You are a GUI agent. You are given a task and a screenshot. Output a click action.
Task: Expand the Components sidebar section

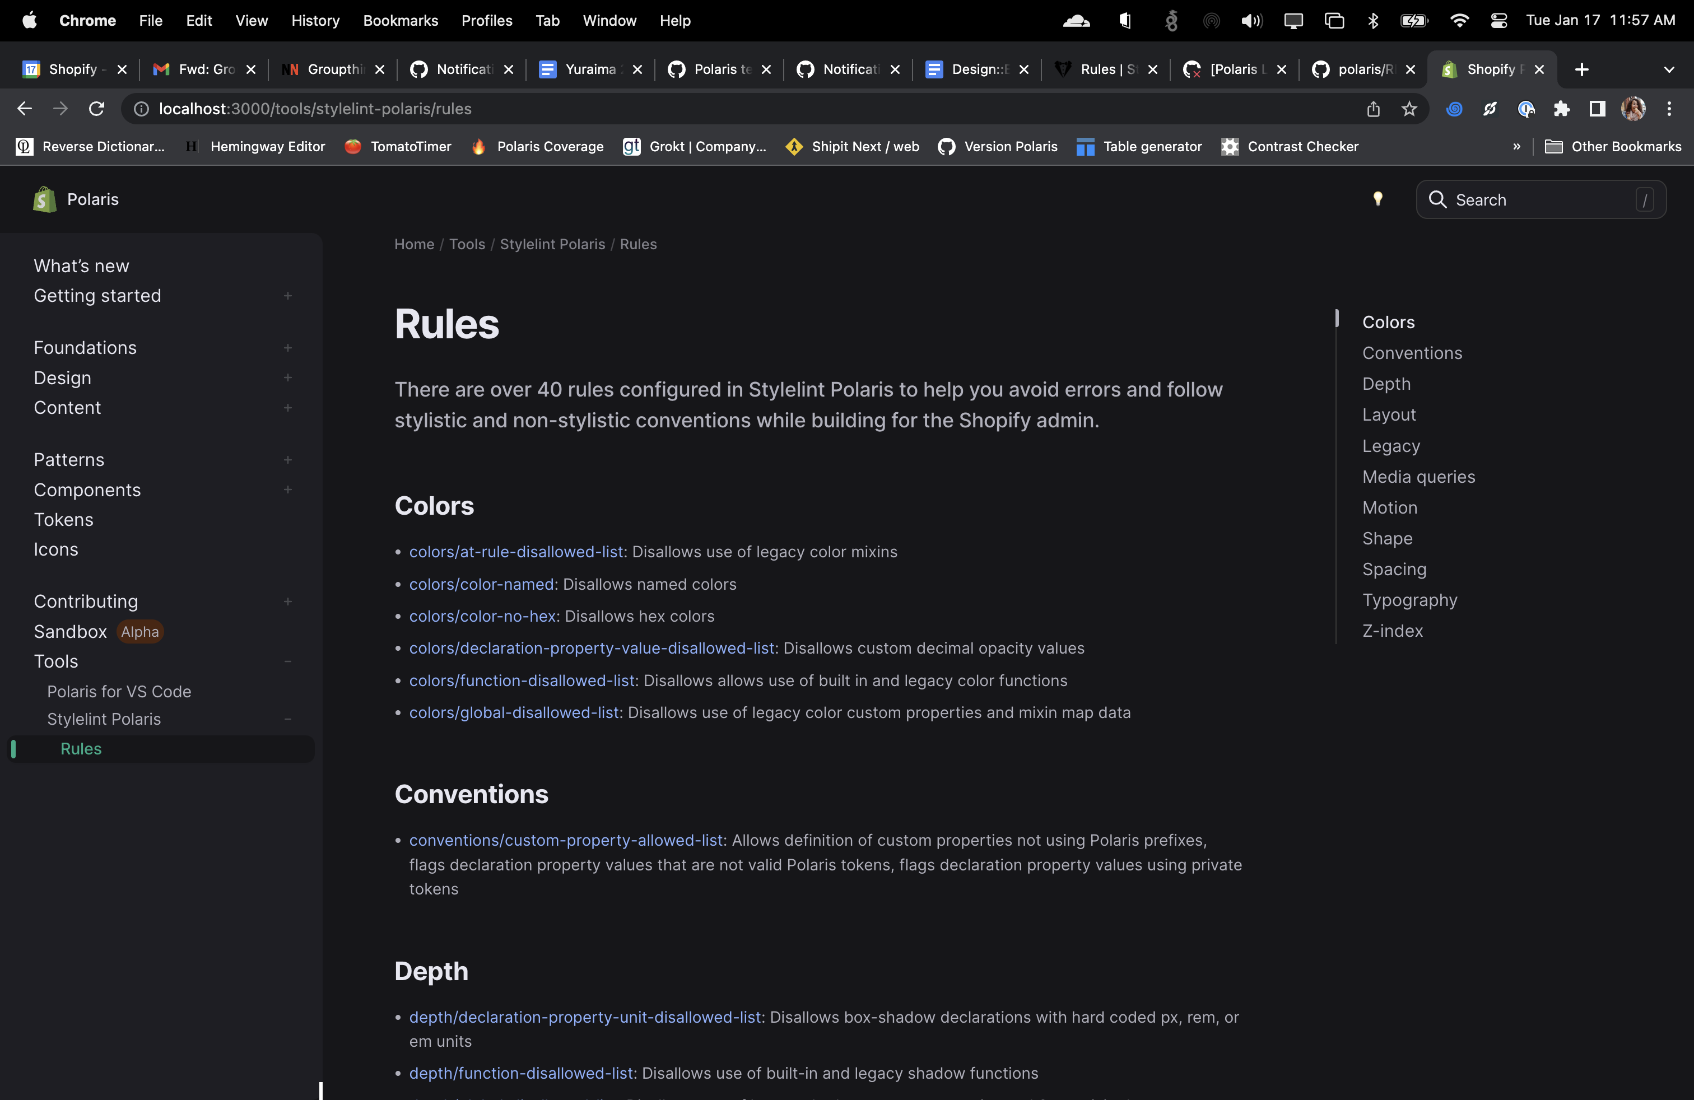pos(287,490)
